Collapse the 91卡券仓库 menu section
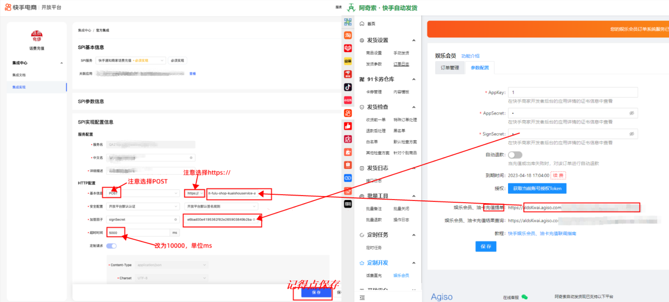The height and width of the screenshot is (302, 669). click(x=414, y=79)
